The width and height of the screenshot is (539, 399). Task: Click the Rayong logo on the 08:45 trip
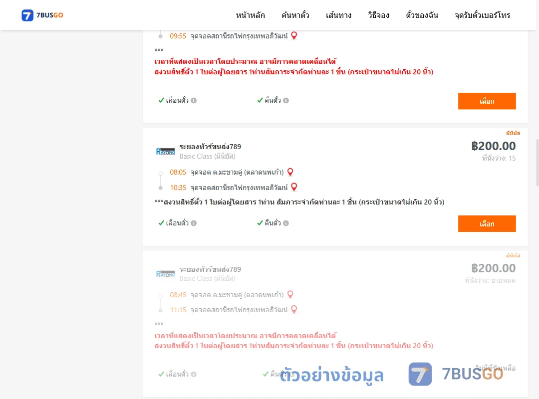165,274
